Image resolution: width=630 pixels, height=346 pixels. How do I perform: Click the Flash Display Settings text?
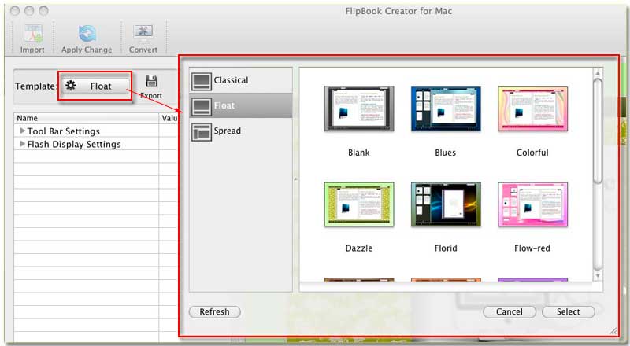click(74, 144)
